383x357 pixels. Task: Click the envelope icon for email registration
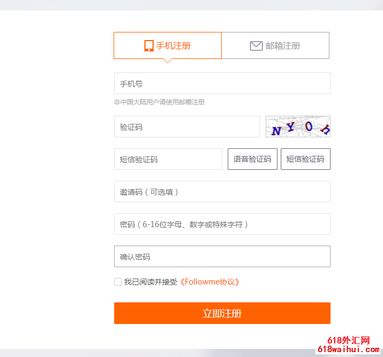point(256,46)
